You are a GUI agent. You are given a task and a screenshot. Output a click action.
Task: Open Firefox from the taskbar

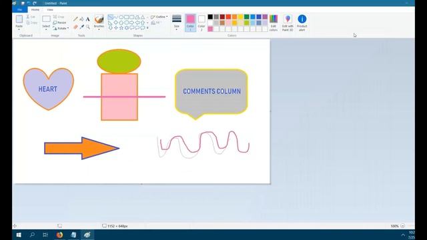59,235
